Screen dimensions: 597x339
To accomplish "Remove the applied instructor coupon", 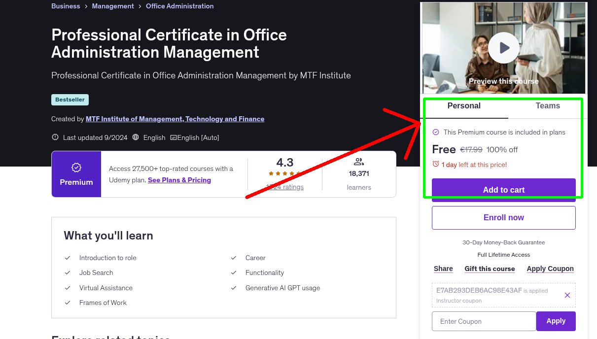I will point(567,295).
